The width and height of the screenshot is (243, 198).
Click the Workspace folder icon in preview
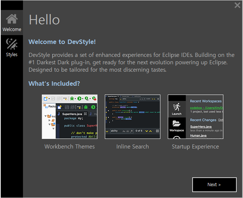[x=177, y=123]
